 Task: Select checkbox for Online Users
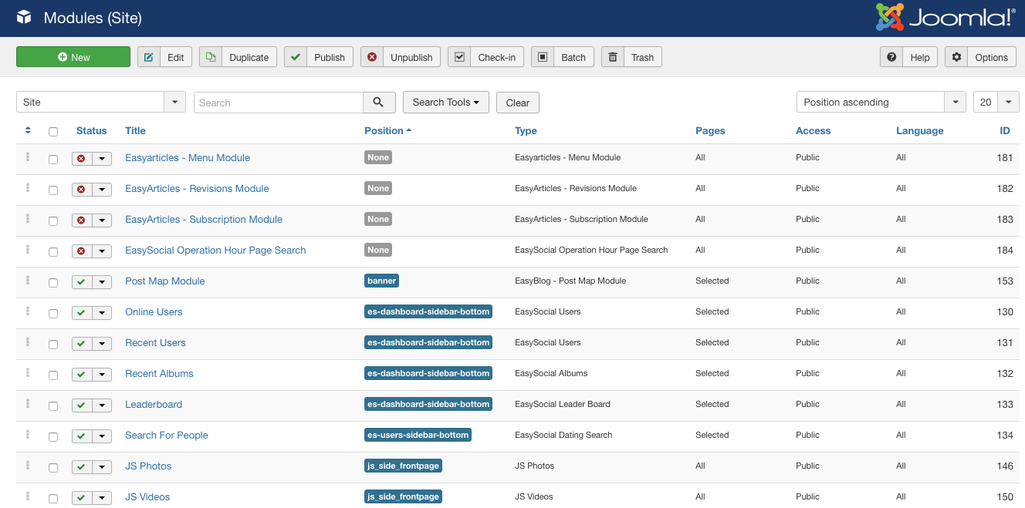pos(53,314)
